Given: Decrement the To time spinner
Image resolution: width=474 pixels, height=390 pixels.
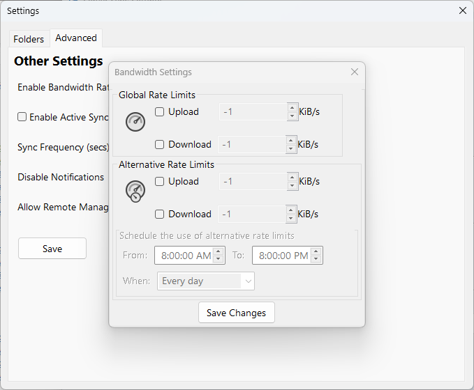Looking at the screenshot, I should coord(316,259).
